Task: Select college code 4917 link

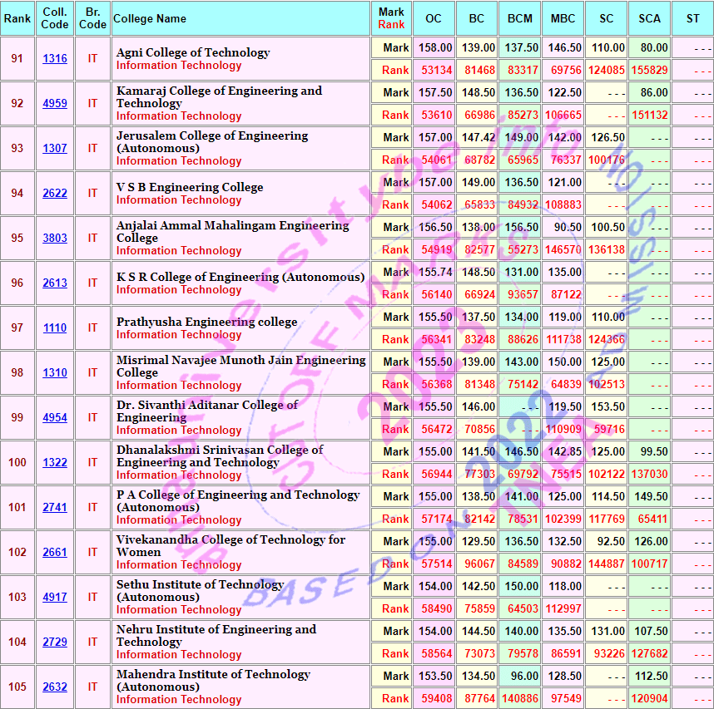Action: point(55,598)
